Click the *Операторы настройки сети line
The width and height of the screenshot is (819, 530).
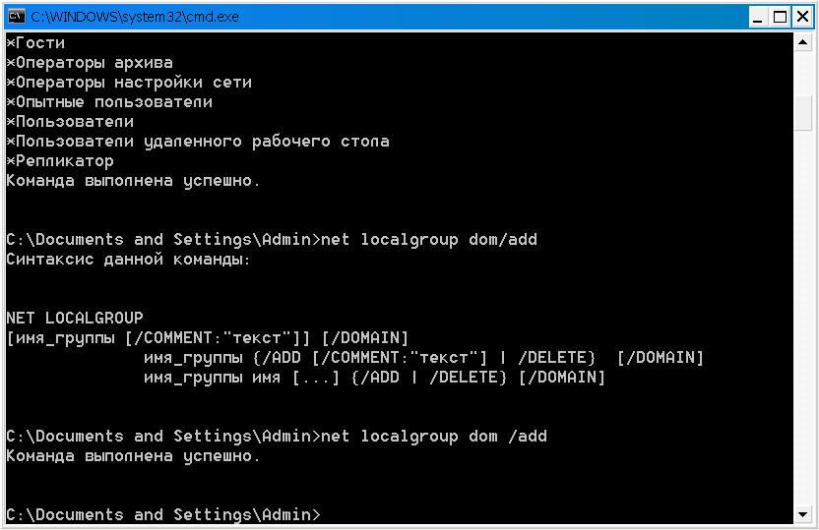129,83
